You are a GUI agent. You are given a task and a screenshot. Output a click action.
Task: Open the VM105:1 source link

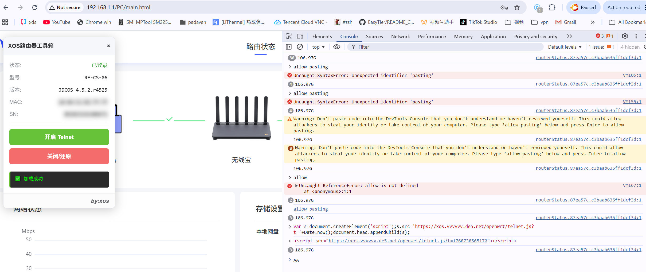pos(632,75)
